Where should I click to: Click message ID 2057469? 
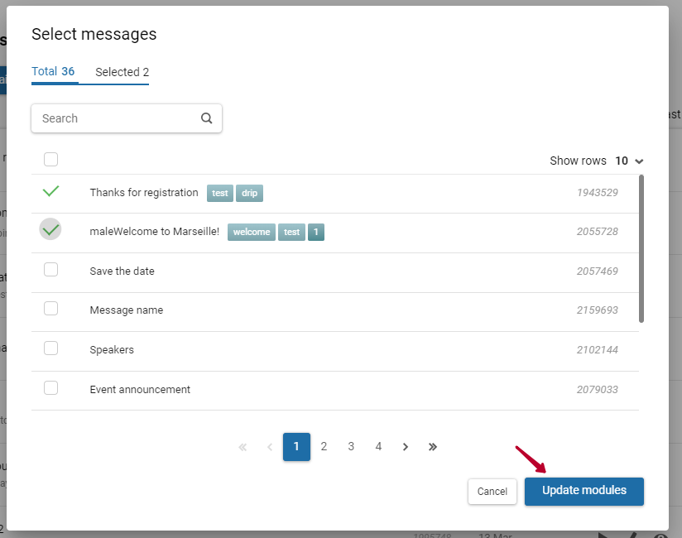click(x=598, y=271)
